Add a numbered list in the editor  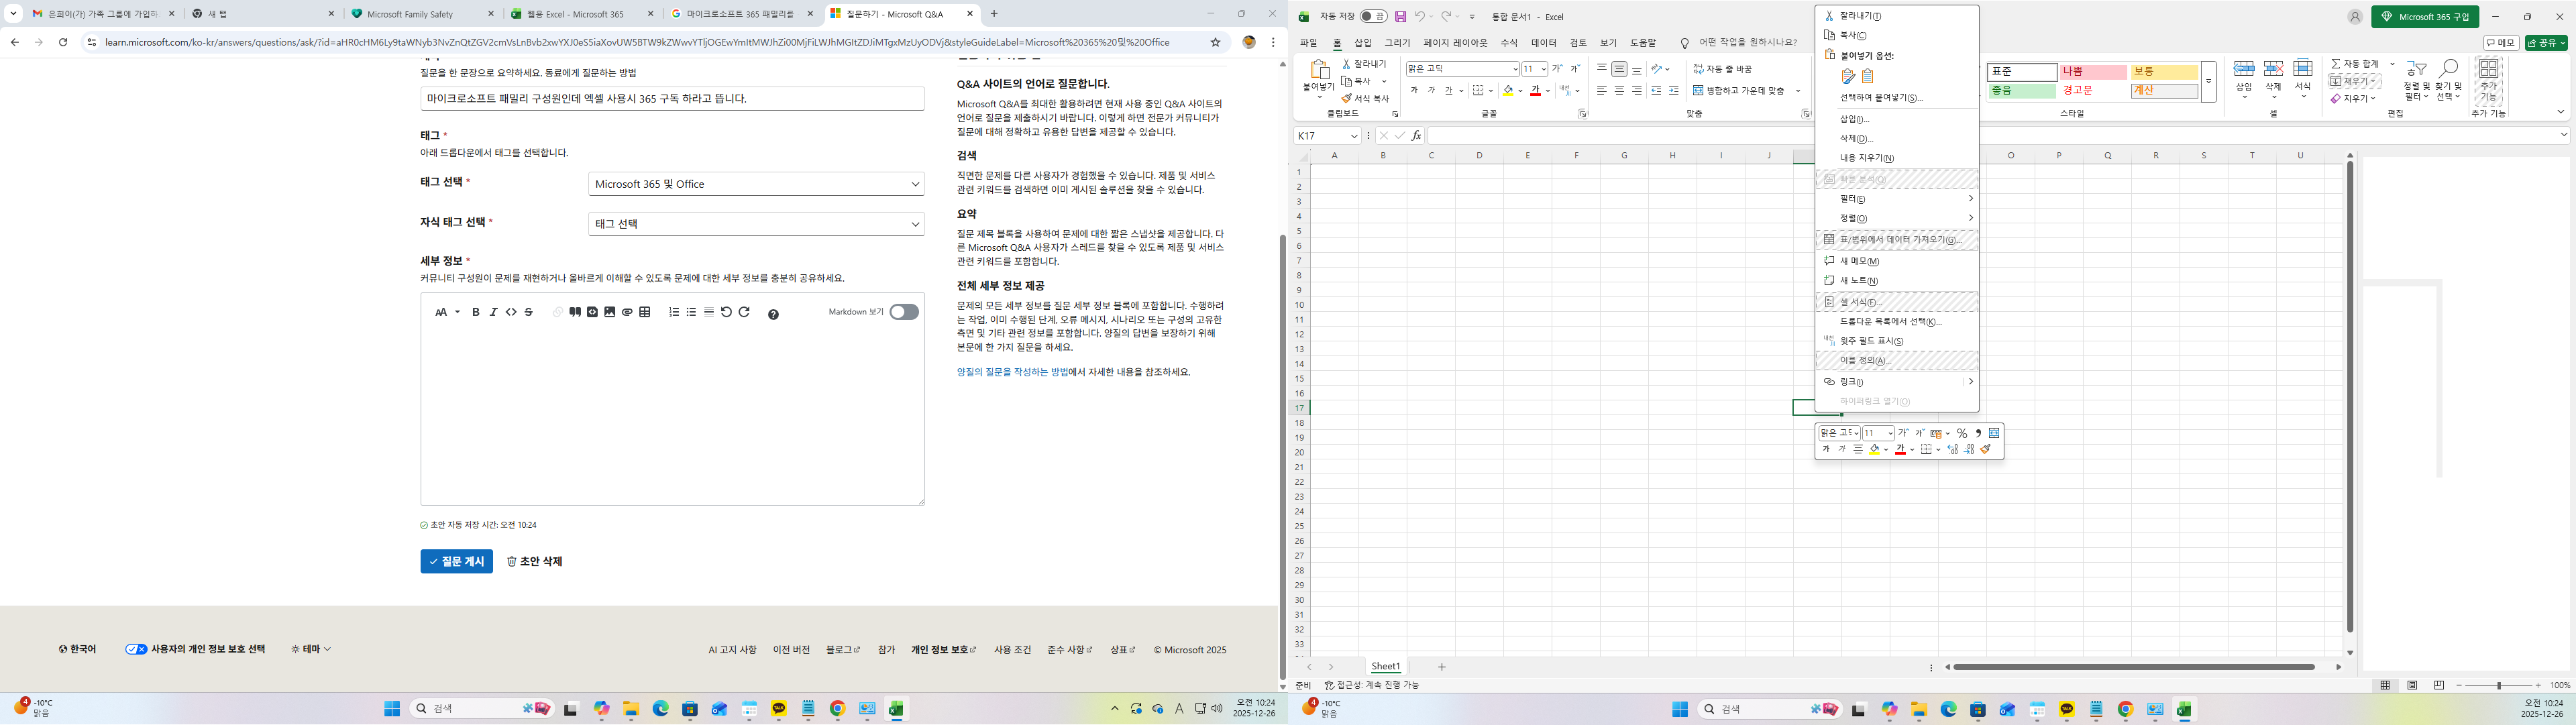pyautogui.click(x=674, y=312)
